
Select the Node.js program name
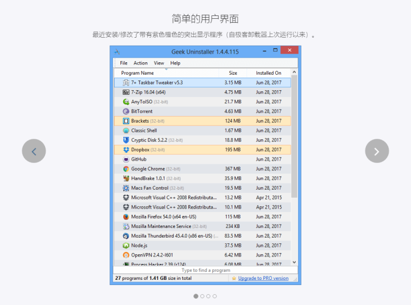click(x=139, y=246)
